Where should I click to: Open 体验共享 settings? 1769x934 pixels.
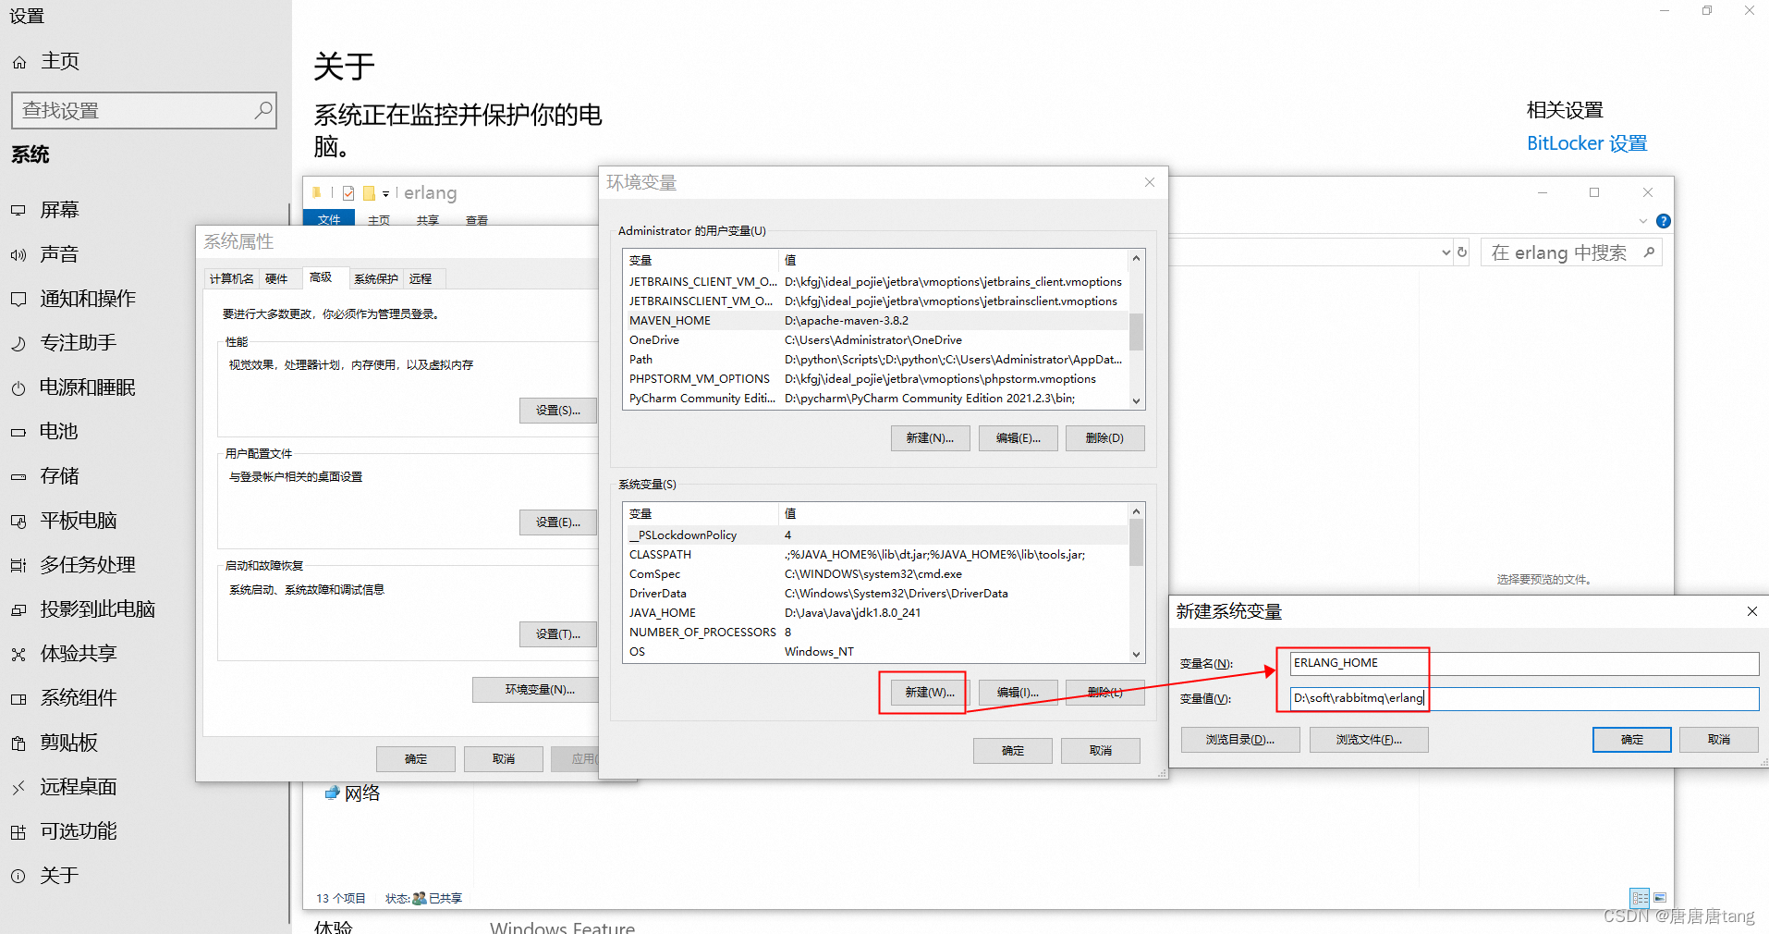(x=65, y=654)
